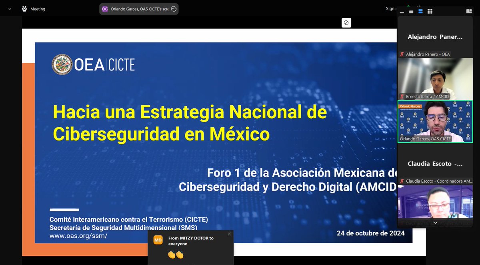Screen dimensions: 480x265
Task: Select Ernesto Ibarra's video tile
Action: [x=435, y=79]
